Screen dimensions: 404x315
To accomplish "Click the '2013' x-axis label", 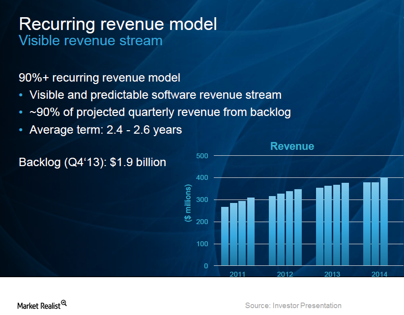I will tap(332, 274).
